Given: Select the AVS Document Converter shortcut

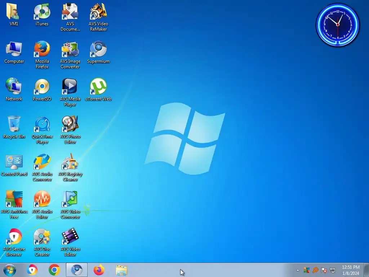Looking at the screenshot, I should (70, 17).
